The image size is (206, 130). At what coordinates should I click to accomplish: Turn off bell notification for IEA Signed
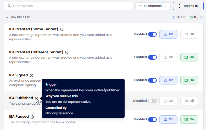168,80
